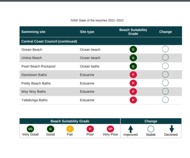Click the Good grade icon for Ocean Beach
The image size is (190, 158).
(133, 49)
